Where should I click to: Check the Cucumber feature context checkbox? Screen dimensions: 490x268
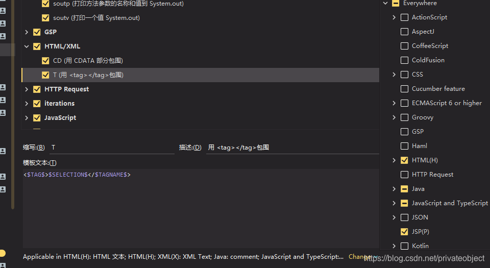point(404,89)
